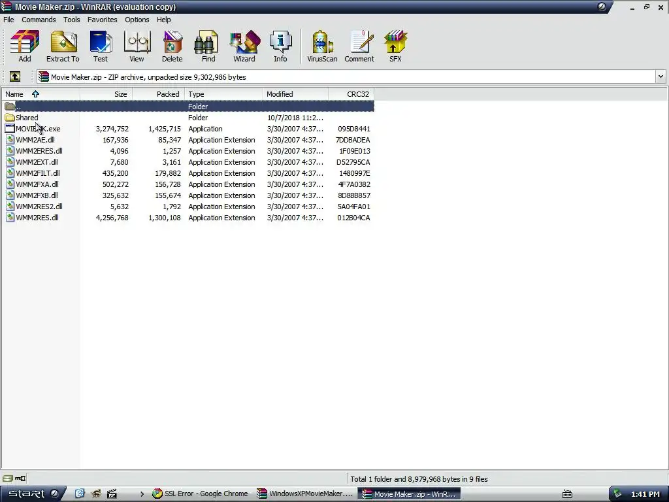This screenshot has width=669, height=502.
Task: Click the WMM2AE.dll file icon
Action: point(10,140)
